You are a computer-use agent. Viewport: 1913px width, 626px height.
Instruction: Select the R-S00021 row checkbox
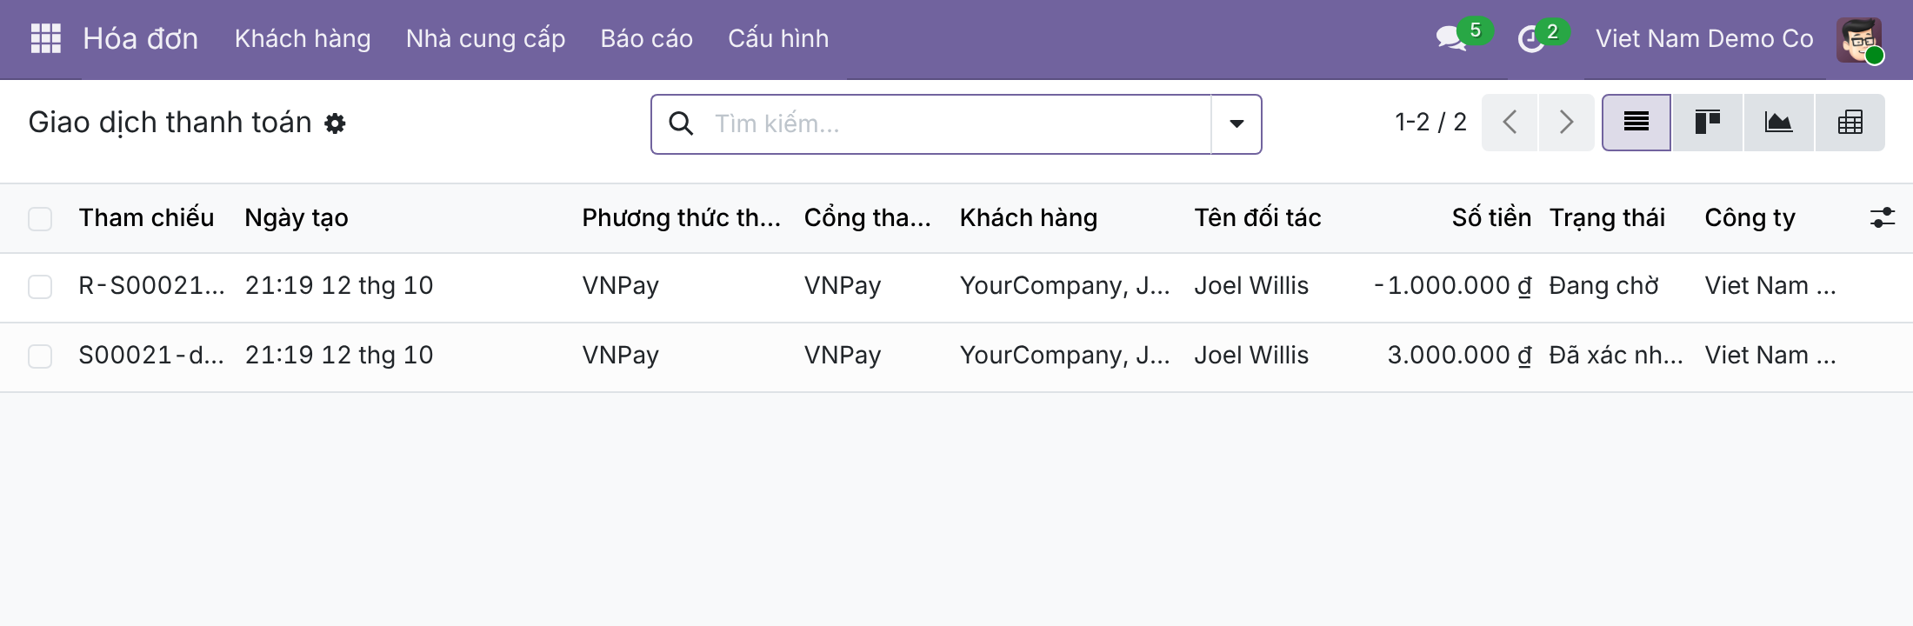click(40, 287)
